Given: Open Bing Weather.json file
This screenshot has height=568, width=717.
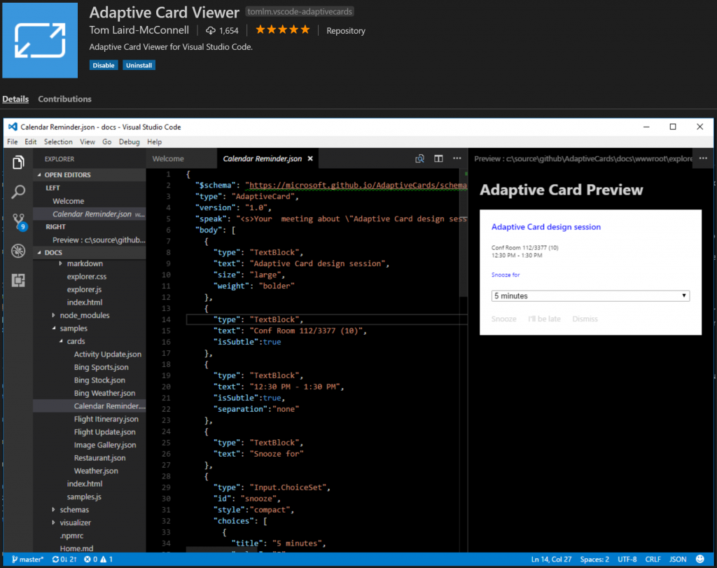Looking at the screenshot, I should 104,394.
